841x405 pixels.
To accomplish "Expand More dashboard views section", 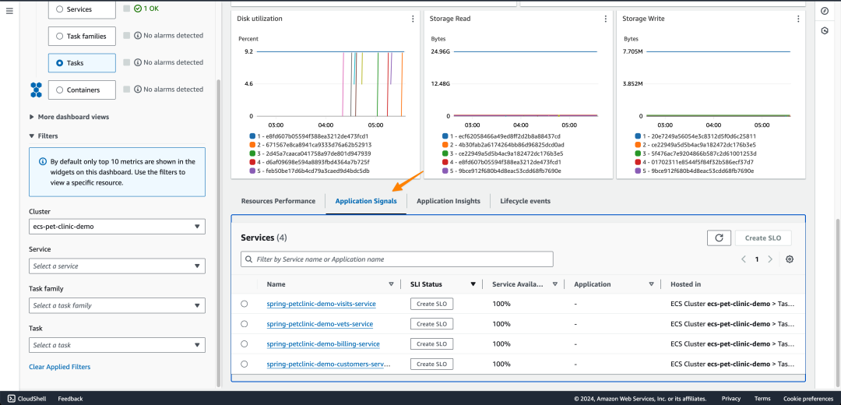I will coord(69,116).
